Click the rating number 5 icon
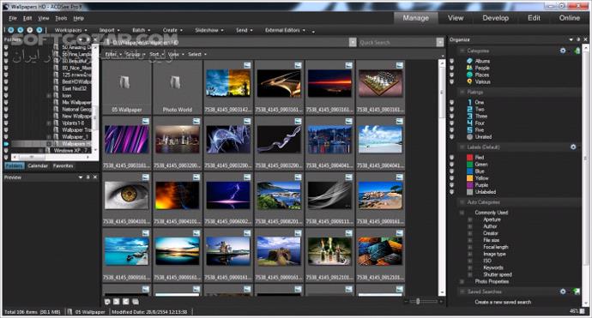 pyautogui.click(x=469, y=129)
